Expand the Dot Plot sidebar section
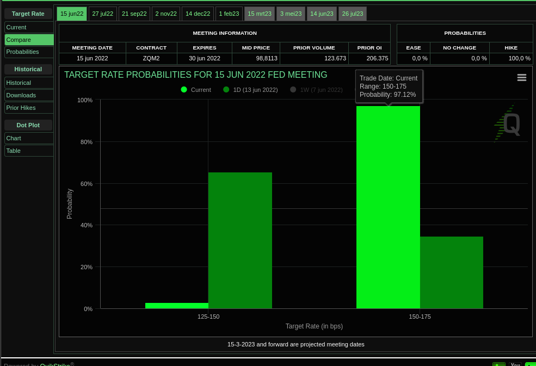Viewport: 536px width, 366px height. pyautogui.click(x=28, y=125)
